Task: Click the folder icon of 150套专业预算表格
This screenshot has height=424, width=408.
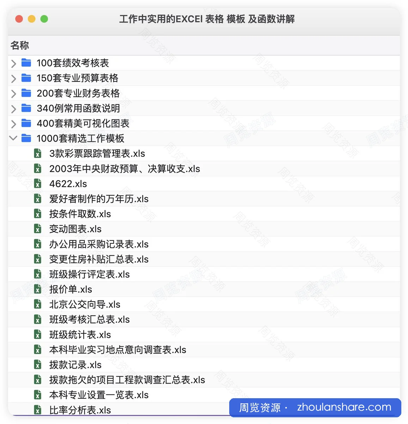Action: click(26, 78)
